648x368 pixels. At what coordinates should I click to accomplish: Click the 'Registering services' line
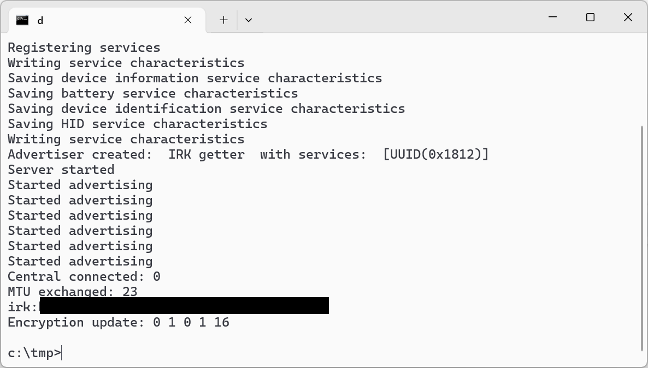(84, 47)
